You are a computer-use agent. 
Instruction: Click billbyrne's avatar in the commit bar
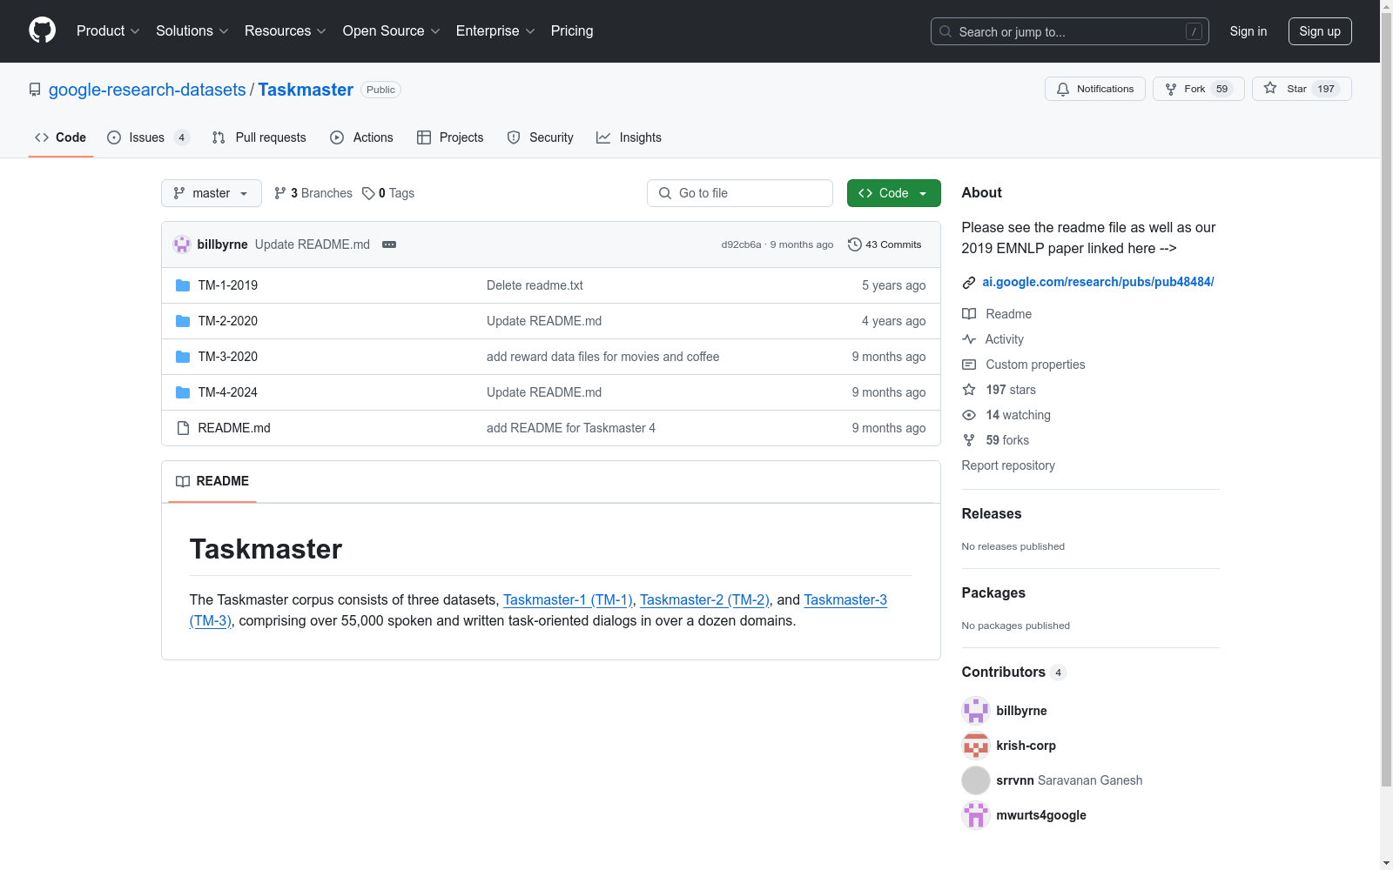(182, 244)
